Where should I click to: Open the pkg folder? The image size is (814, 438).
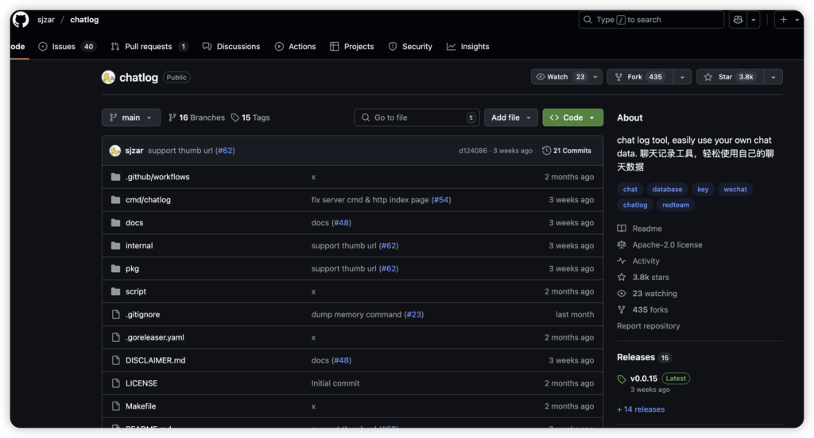(x=132, y=268)
